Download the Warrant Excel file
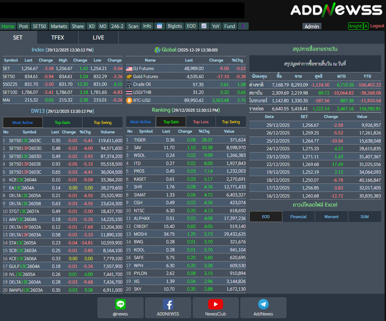Image resolution: width=386 pixels, height=321 pixels. coord(331,216)
